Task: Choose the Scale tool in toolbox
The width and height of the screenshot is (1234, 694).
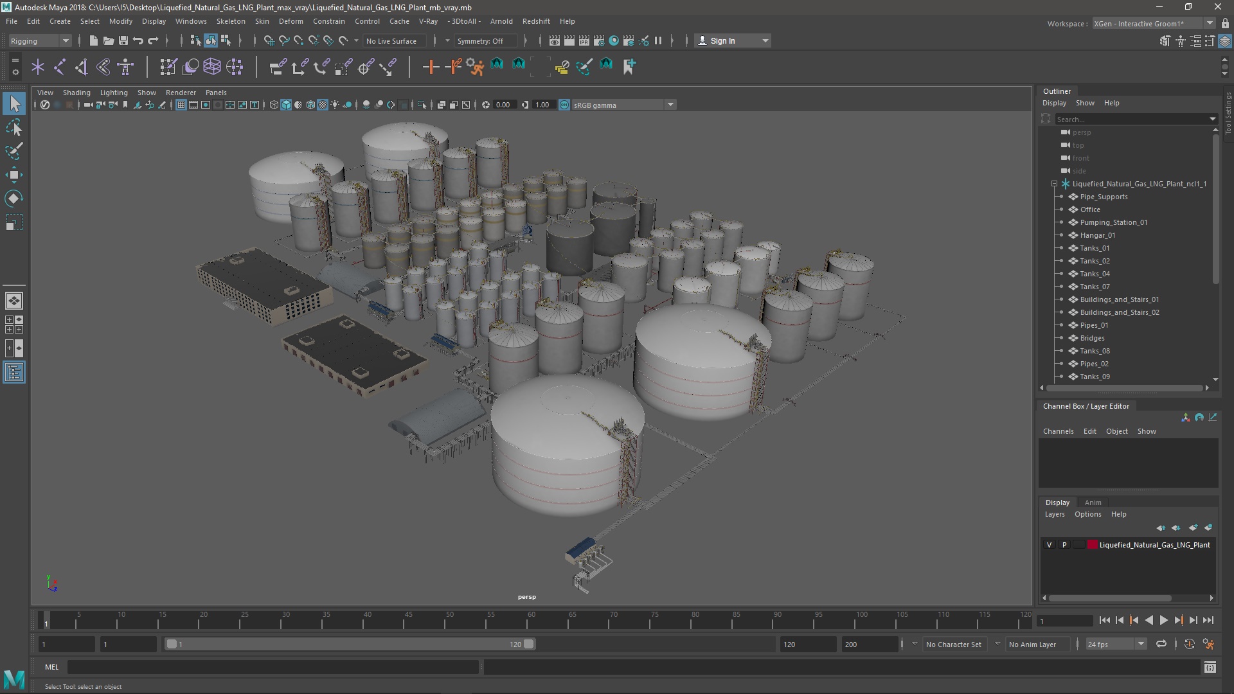Action: 14,222
